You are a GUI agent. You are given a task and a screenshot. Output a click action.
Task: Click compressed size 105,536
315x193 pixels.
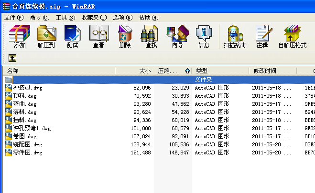179,144
